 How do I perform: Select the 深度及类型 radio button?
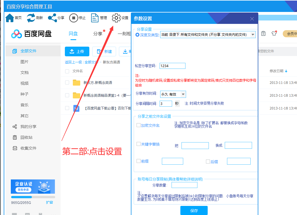tap(137, 35)
